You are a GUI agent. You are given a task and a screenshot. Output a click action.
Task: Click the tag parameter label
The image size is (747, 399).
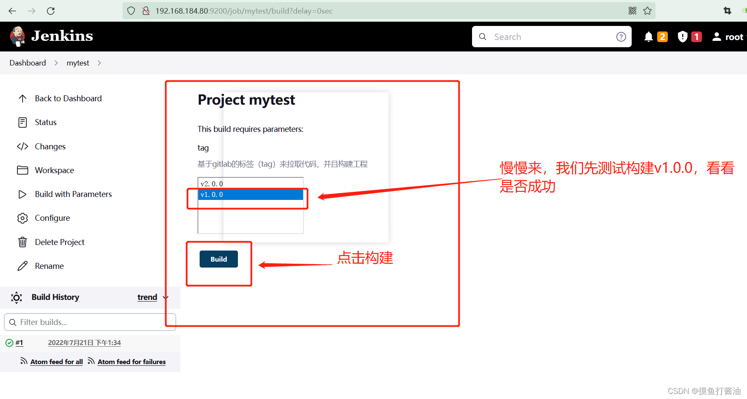click(x=203, y=148)
